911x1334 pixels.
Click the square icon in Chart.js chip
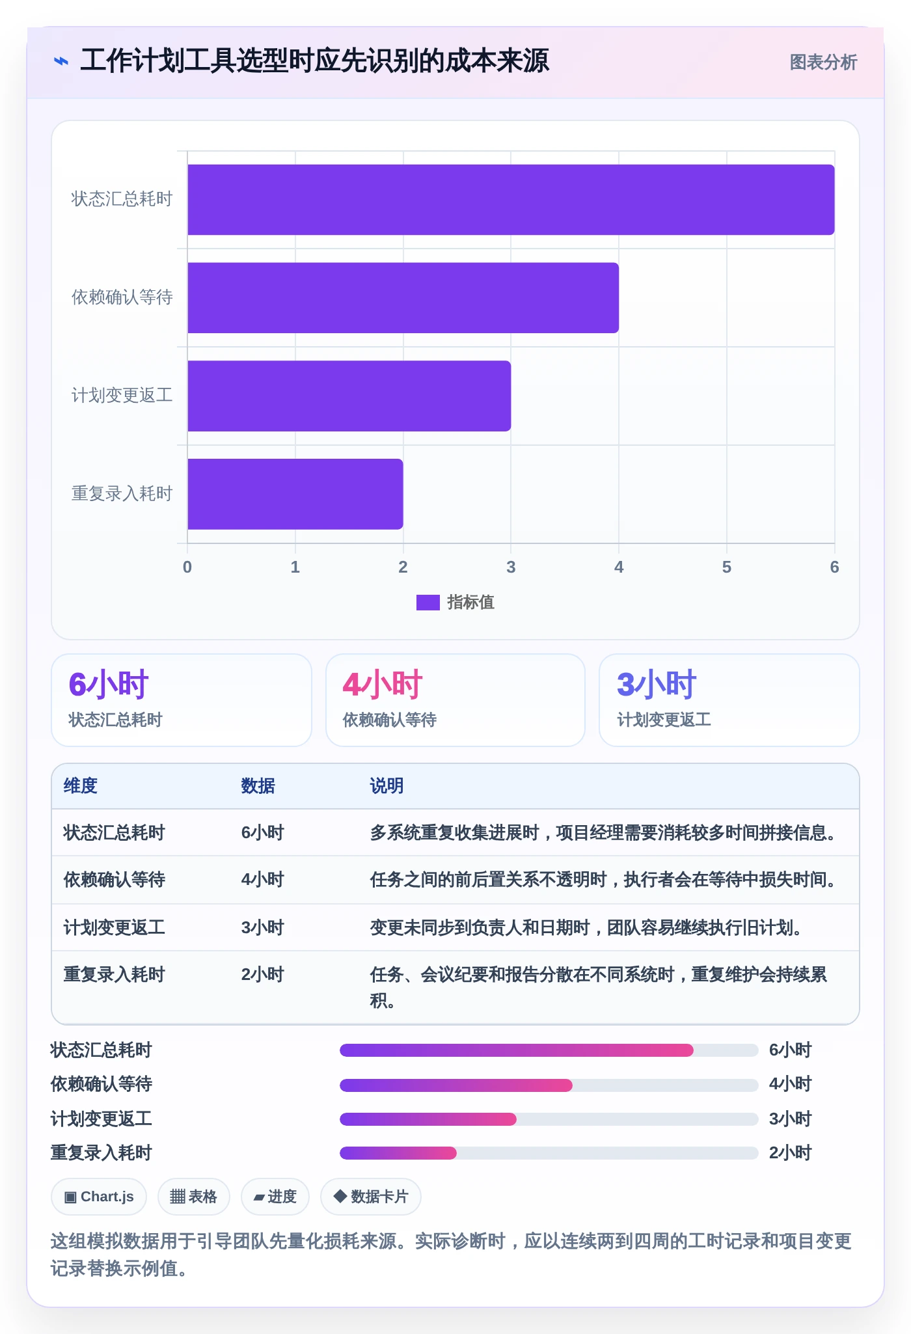coord(70,1197)
